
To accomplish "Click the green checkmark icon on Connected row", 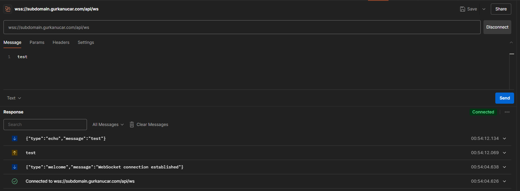I will (15, 181).
